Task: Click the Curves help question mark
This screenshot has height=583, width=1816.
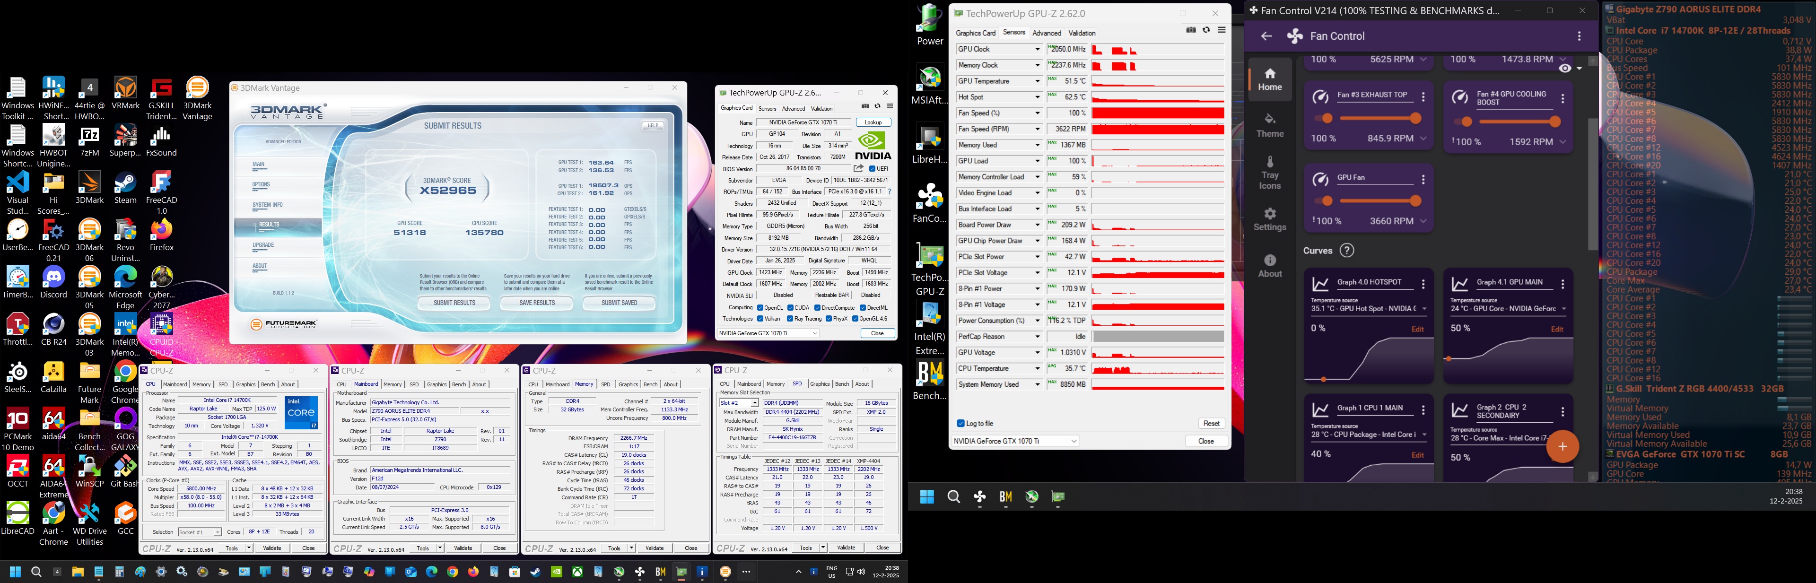Action: (1346, 250)
